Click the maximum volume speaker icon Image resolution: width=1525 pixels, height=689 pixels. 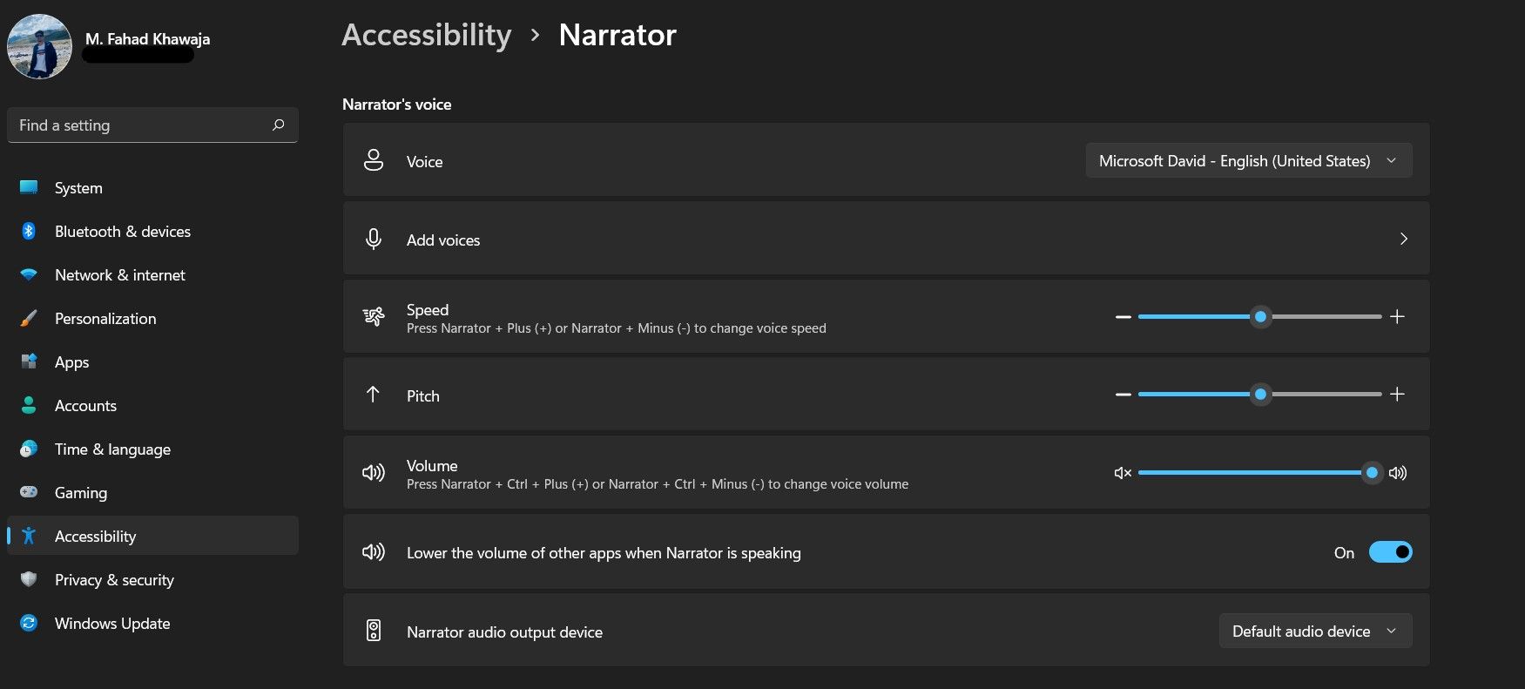click(x=1398, y=473)
